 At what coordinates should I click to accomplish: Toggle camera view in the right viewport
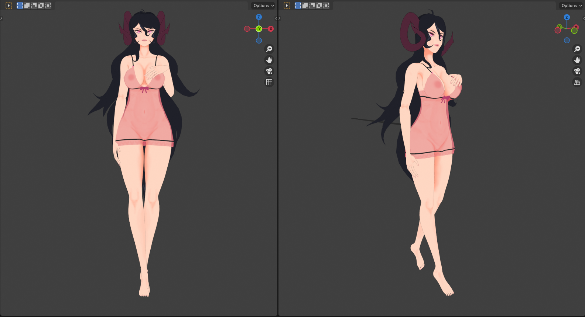click(577, 71)
